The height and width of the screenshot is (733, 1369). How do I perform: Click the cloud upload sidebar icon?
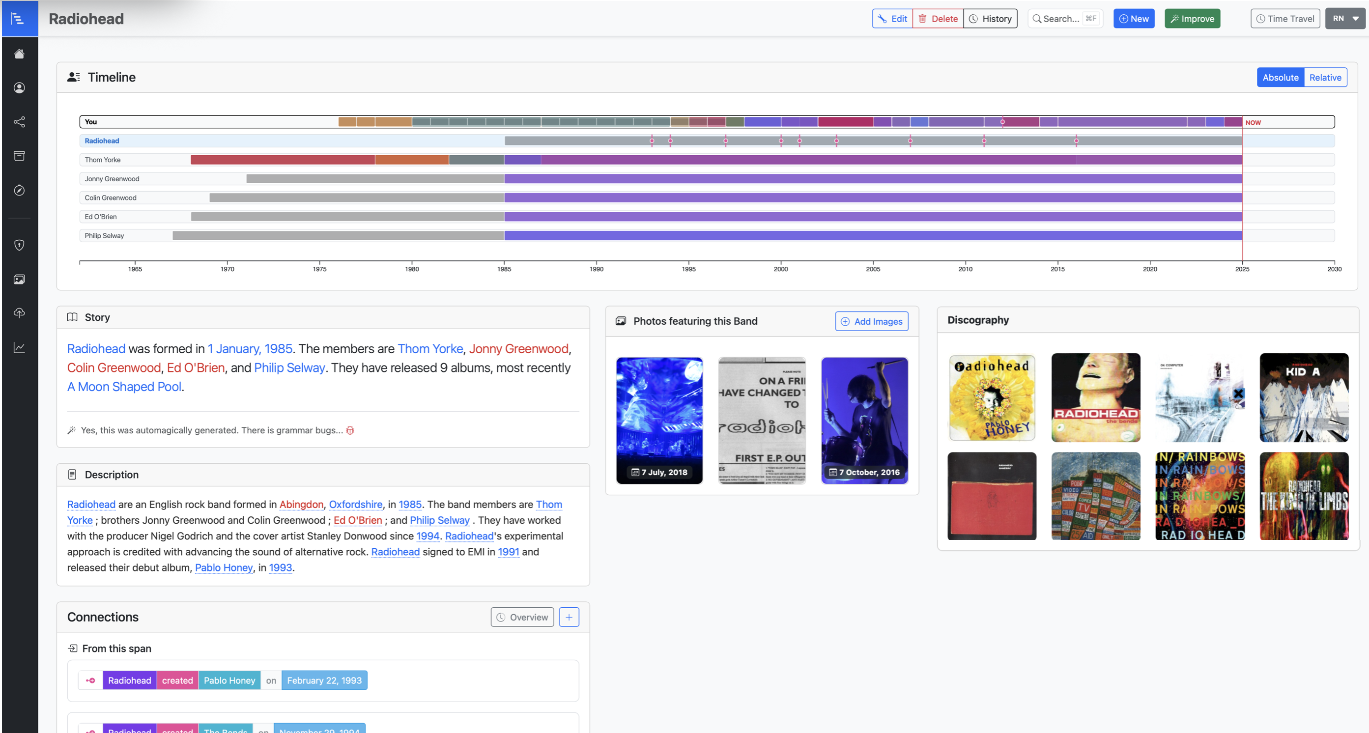19,313
